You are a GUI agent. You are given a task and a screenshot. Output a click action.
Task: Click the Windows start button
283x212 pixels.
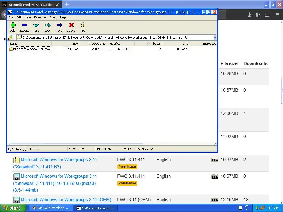13,208
